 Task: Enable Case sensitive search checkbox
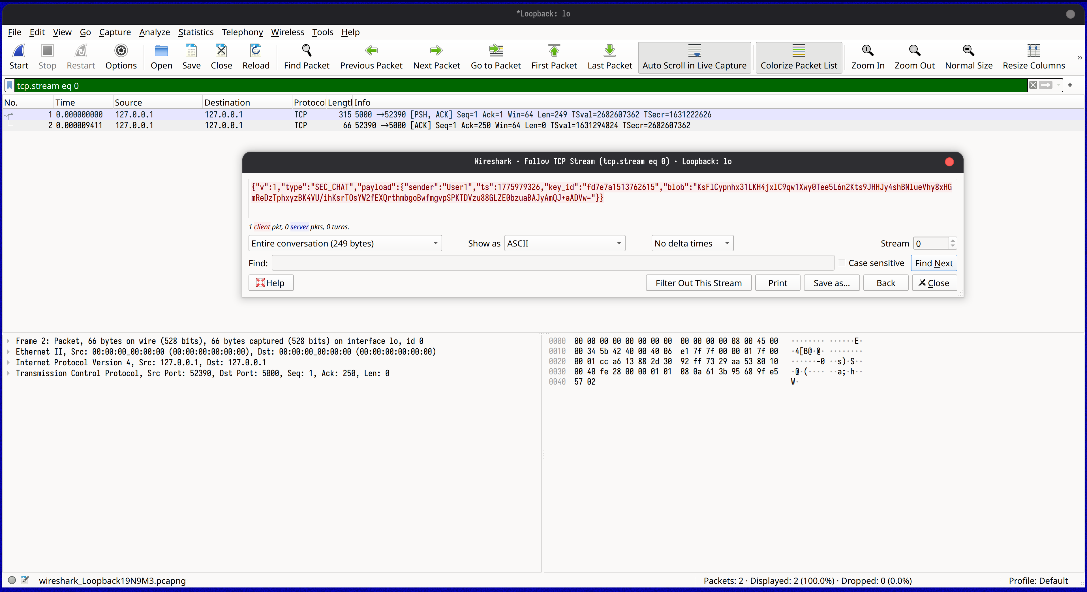pos(842,263)
